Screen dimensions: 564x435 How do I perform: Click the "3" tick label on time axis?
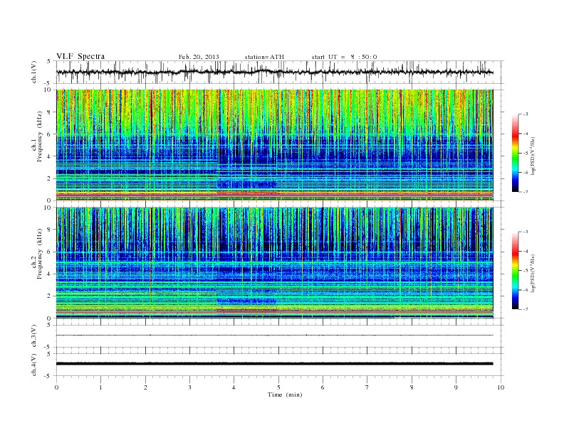coord(189,387)
